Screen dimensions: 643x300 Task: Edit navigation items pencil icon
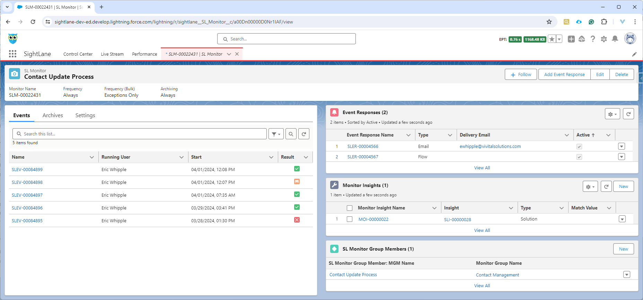click(634, 54)
